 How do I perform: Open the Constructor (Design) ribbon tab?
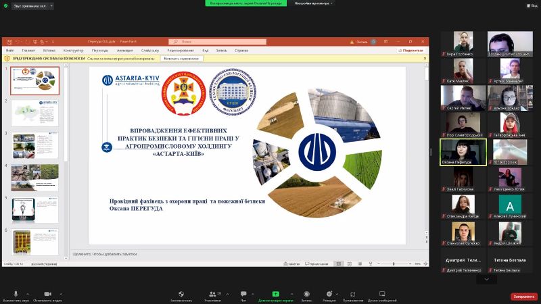(73, 51)
